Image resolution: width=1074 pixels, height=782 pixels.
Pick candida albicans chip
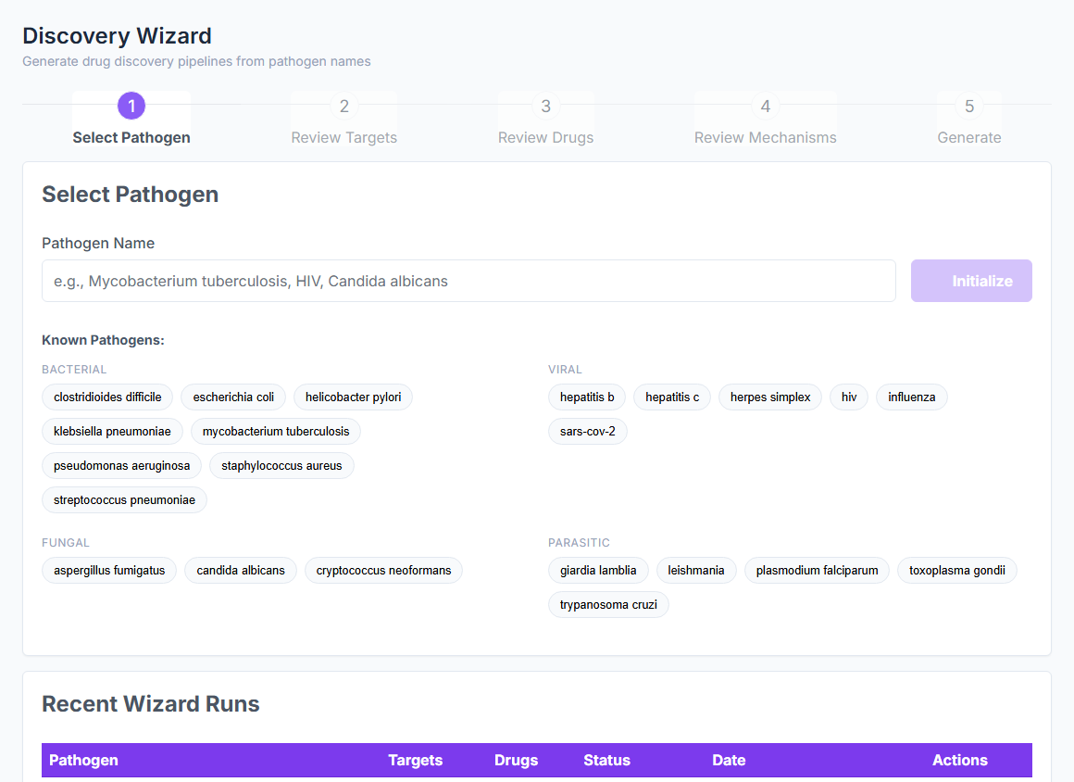[241, 570]
